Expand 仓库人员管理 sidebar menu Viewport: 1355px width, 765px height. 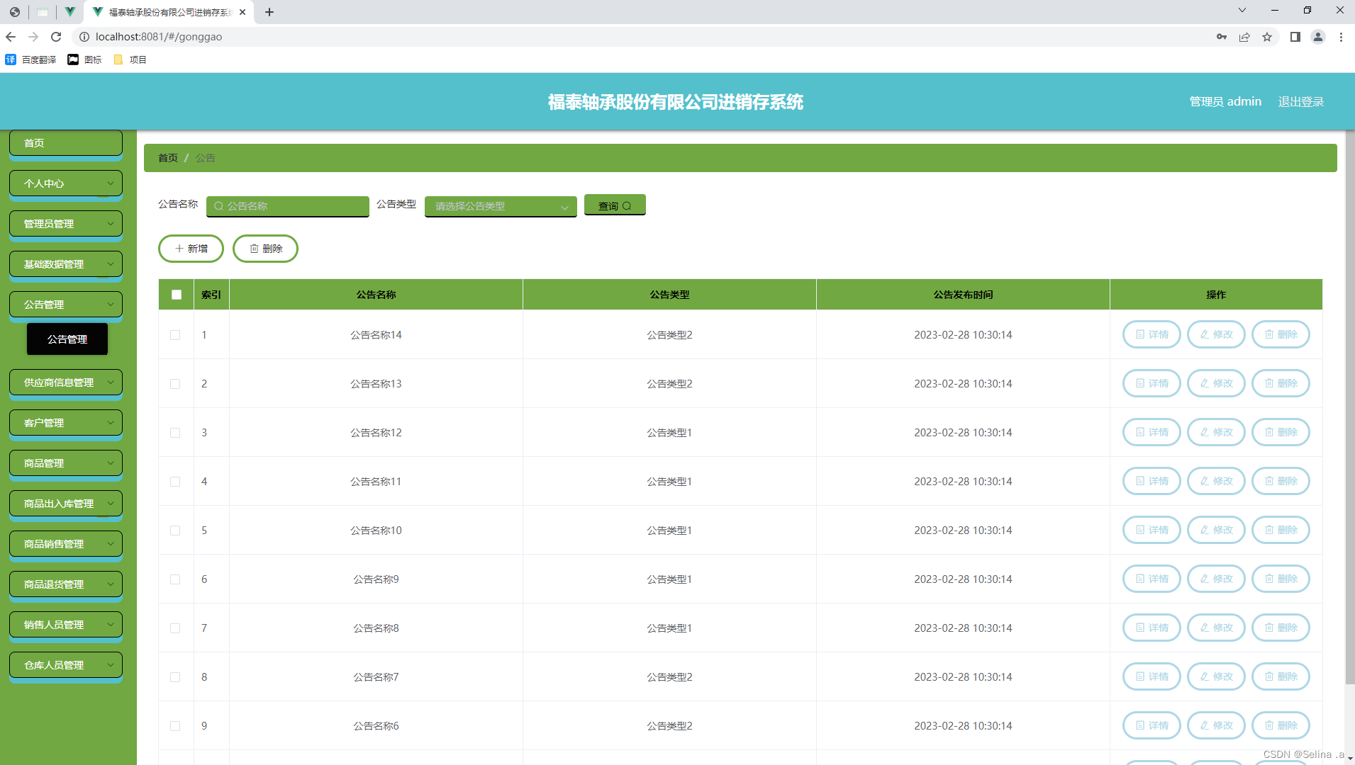66,665
